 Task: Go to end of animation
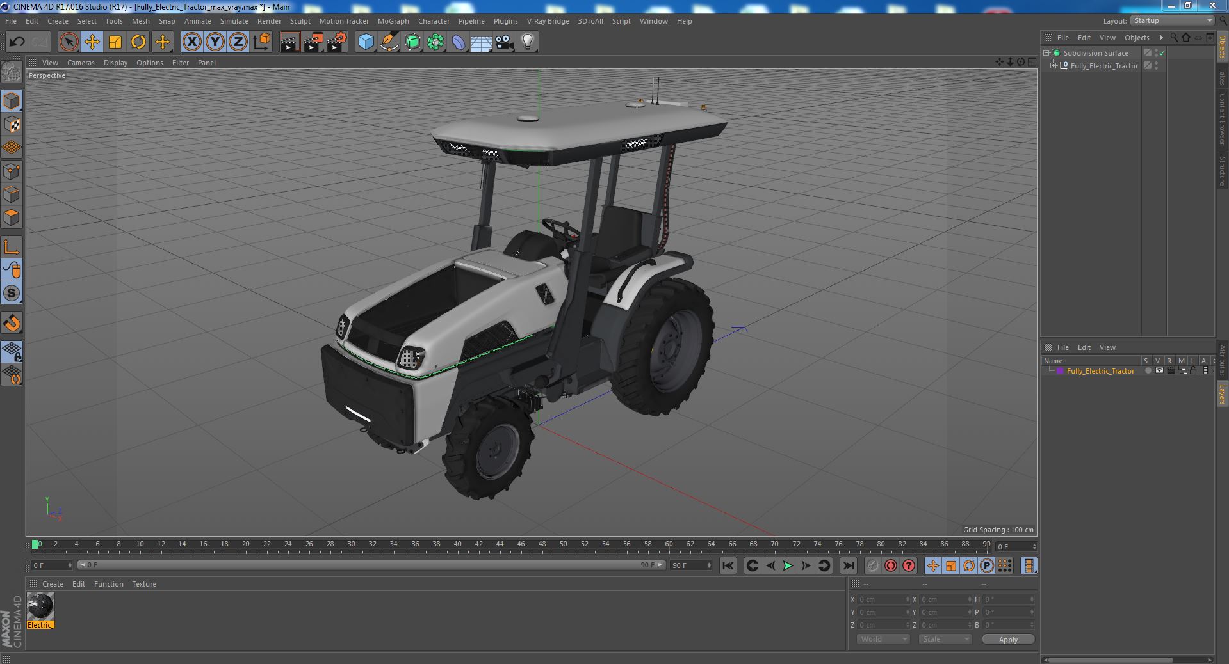click(x=848, y=565)
